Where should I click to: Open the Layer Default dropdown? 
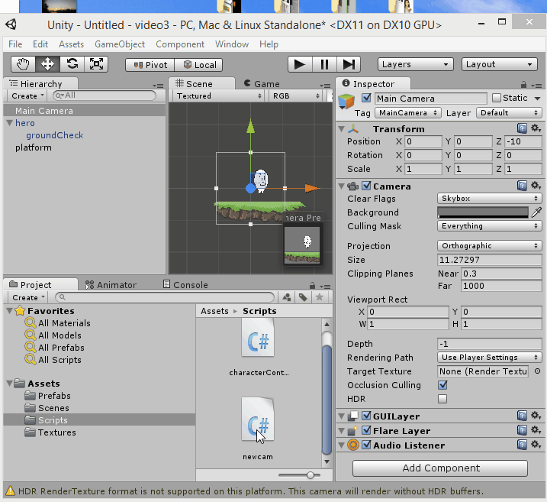(509, 113)
